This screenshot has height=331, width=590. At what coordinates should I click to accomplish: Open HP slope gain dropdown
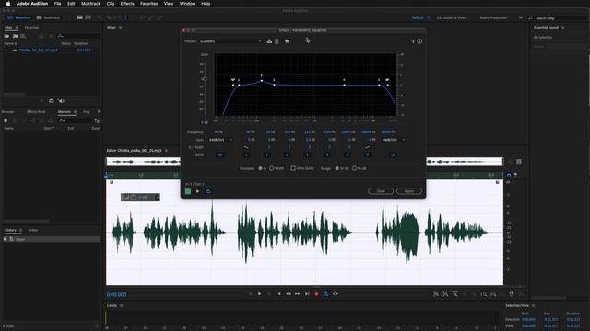tap(220, 140)
